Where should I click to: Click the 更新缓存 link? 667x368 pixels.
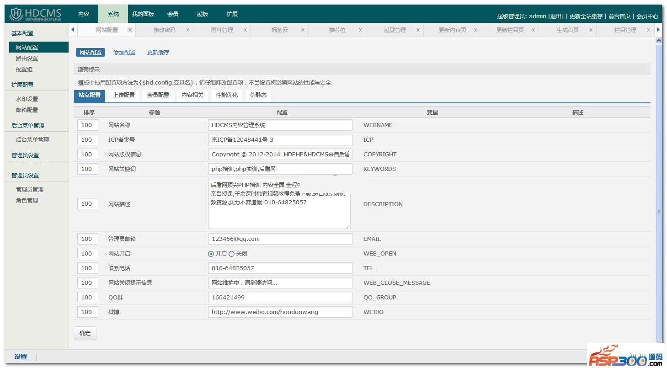click(158, 53)
